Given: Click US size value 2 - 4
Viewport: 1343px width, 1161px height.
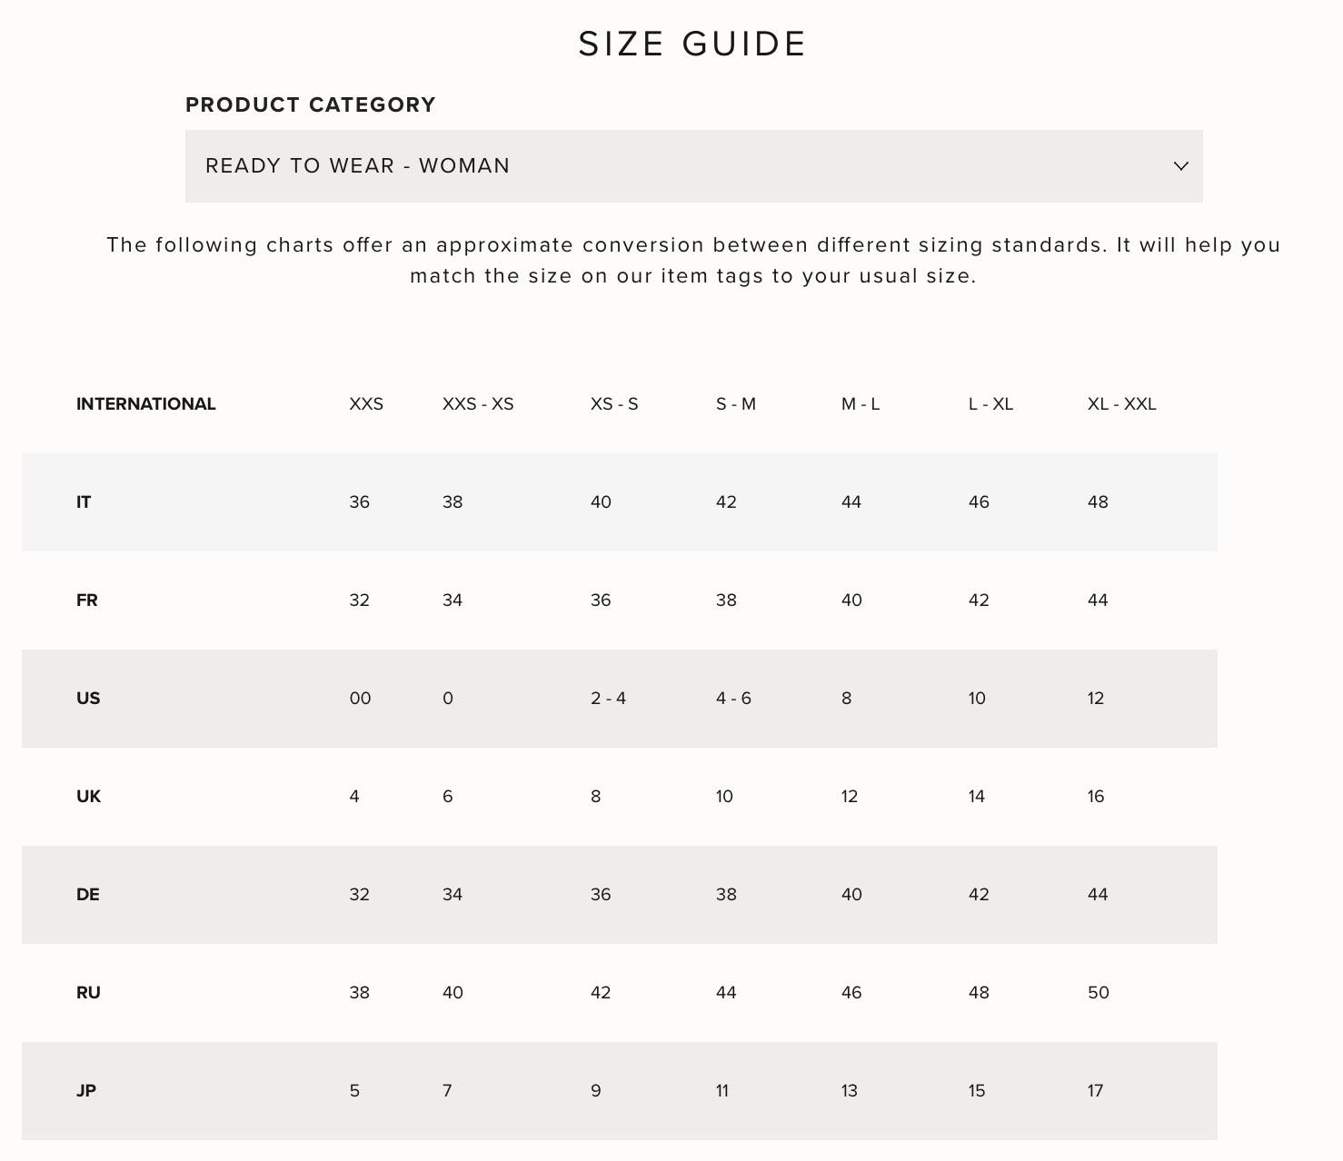Looking at the screenshot, I should pos(607,698).
